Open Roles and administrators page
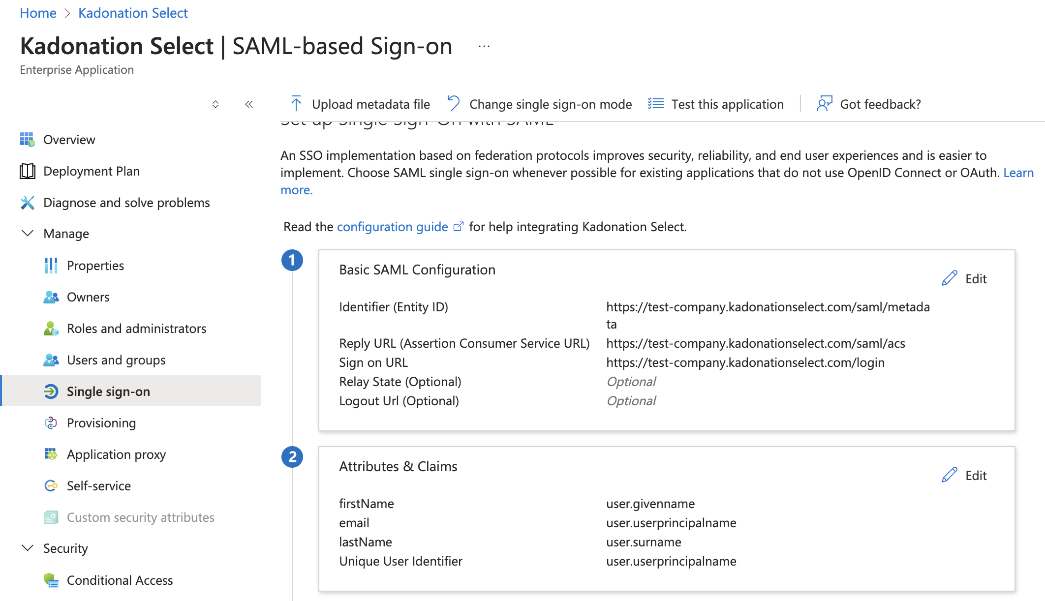 [x=136, y=329]
